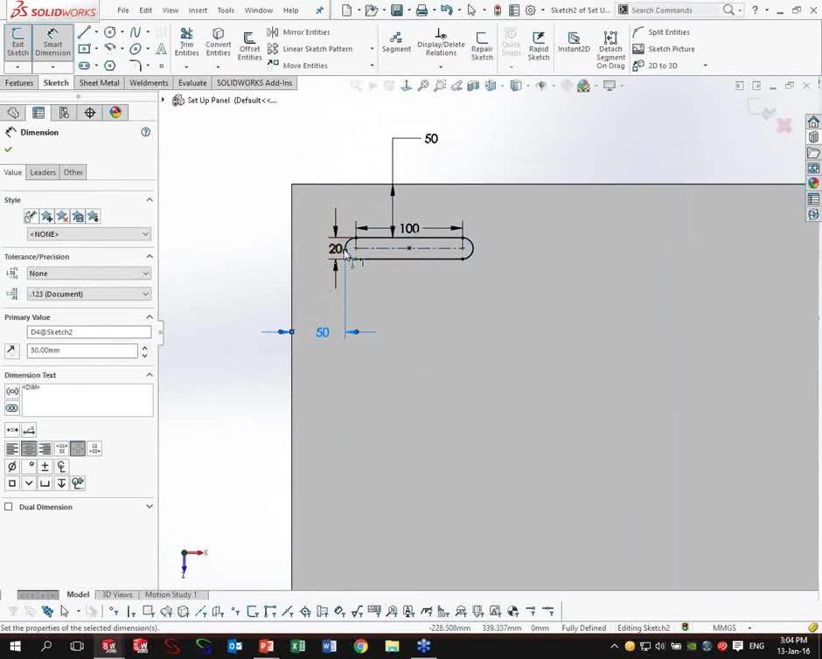Collapse the Dimension Text section

[149, 374]
